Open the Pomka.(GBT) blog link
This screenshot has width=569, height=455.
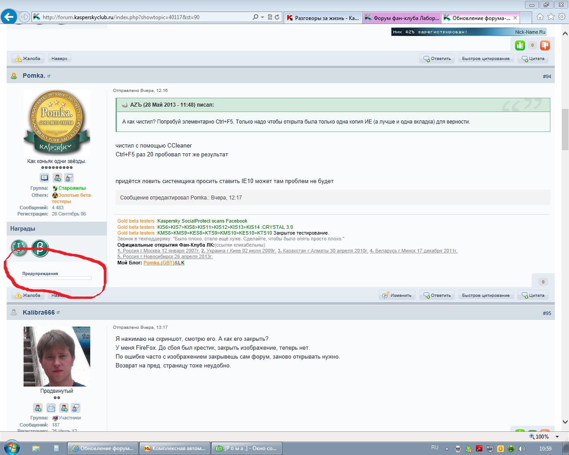(159, 263)
